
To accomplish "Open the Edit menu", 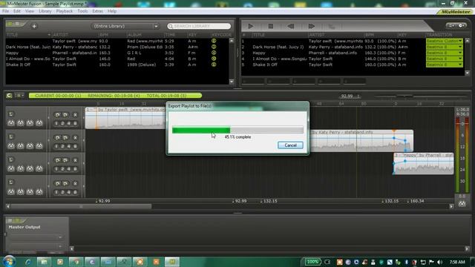I will pos(17,11).
